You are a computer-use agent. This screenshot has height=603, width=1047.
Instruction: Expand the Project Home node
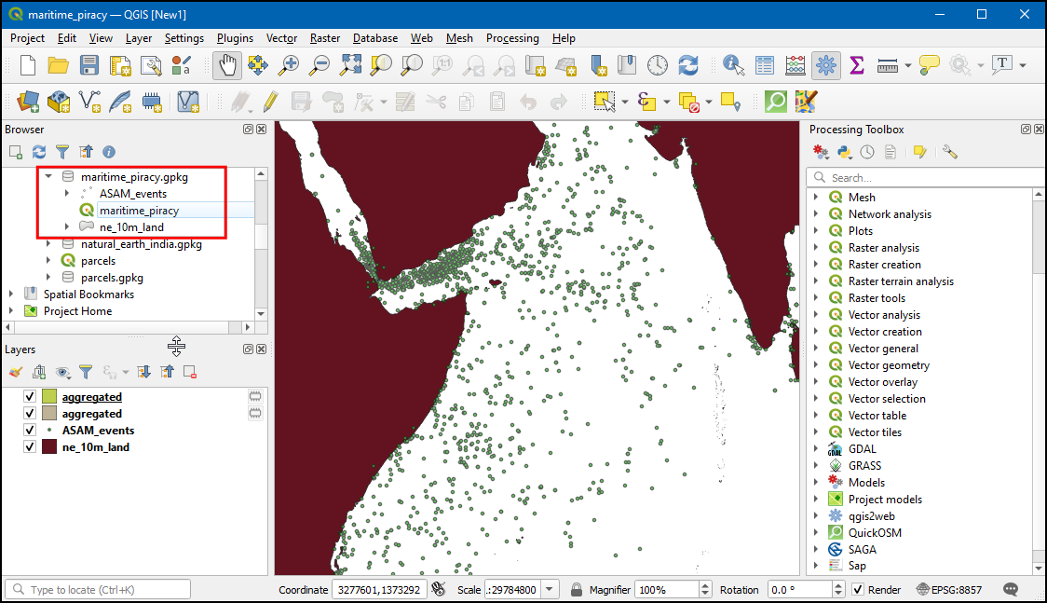click(x=11, y=310)
